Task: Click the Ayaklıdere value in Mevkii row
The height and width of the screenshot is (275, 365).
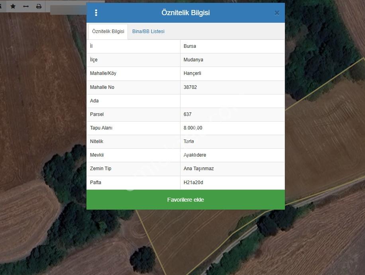Action: pyautogui.click(x=194, y=155)
